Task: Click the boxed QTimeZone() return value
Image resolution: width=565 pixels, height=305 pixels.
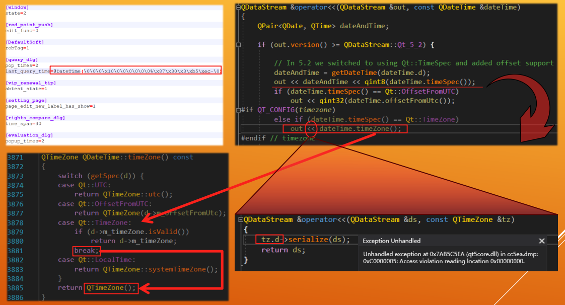Action: pos(111,288)
